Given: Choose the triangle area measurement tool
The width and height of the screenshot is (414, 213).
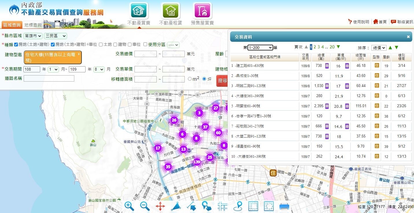Looking at the screenshot, I should [176, 206].
